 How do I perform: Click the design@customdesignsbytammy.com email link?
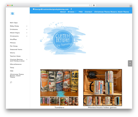[52, 9]
